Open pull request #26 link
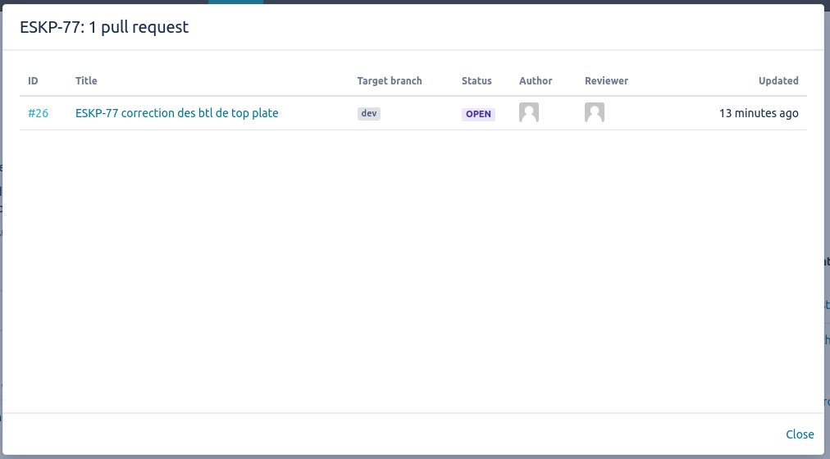Image resolution: width=830 pixels, height=459 pixels. tap(38, 113)
